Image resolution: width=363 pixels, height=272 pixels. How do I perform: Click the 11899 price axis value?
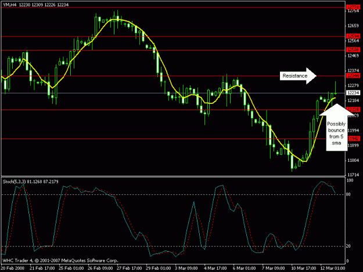point(353,146)
